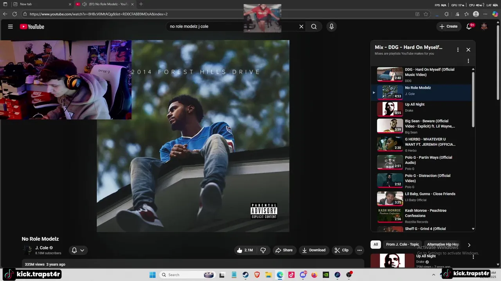Select the Alternative Hip Hop chip
This screenshot has width=501, height=281.
click(x=443, y=244)
